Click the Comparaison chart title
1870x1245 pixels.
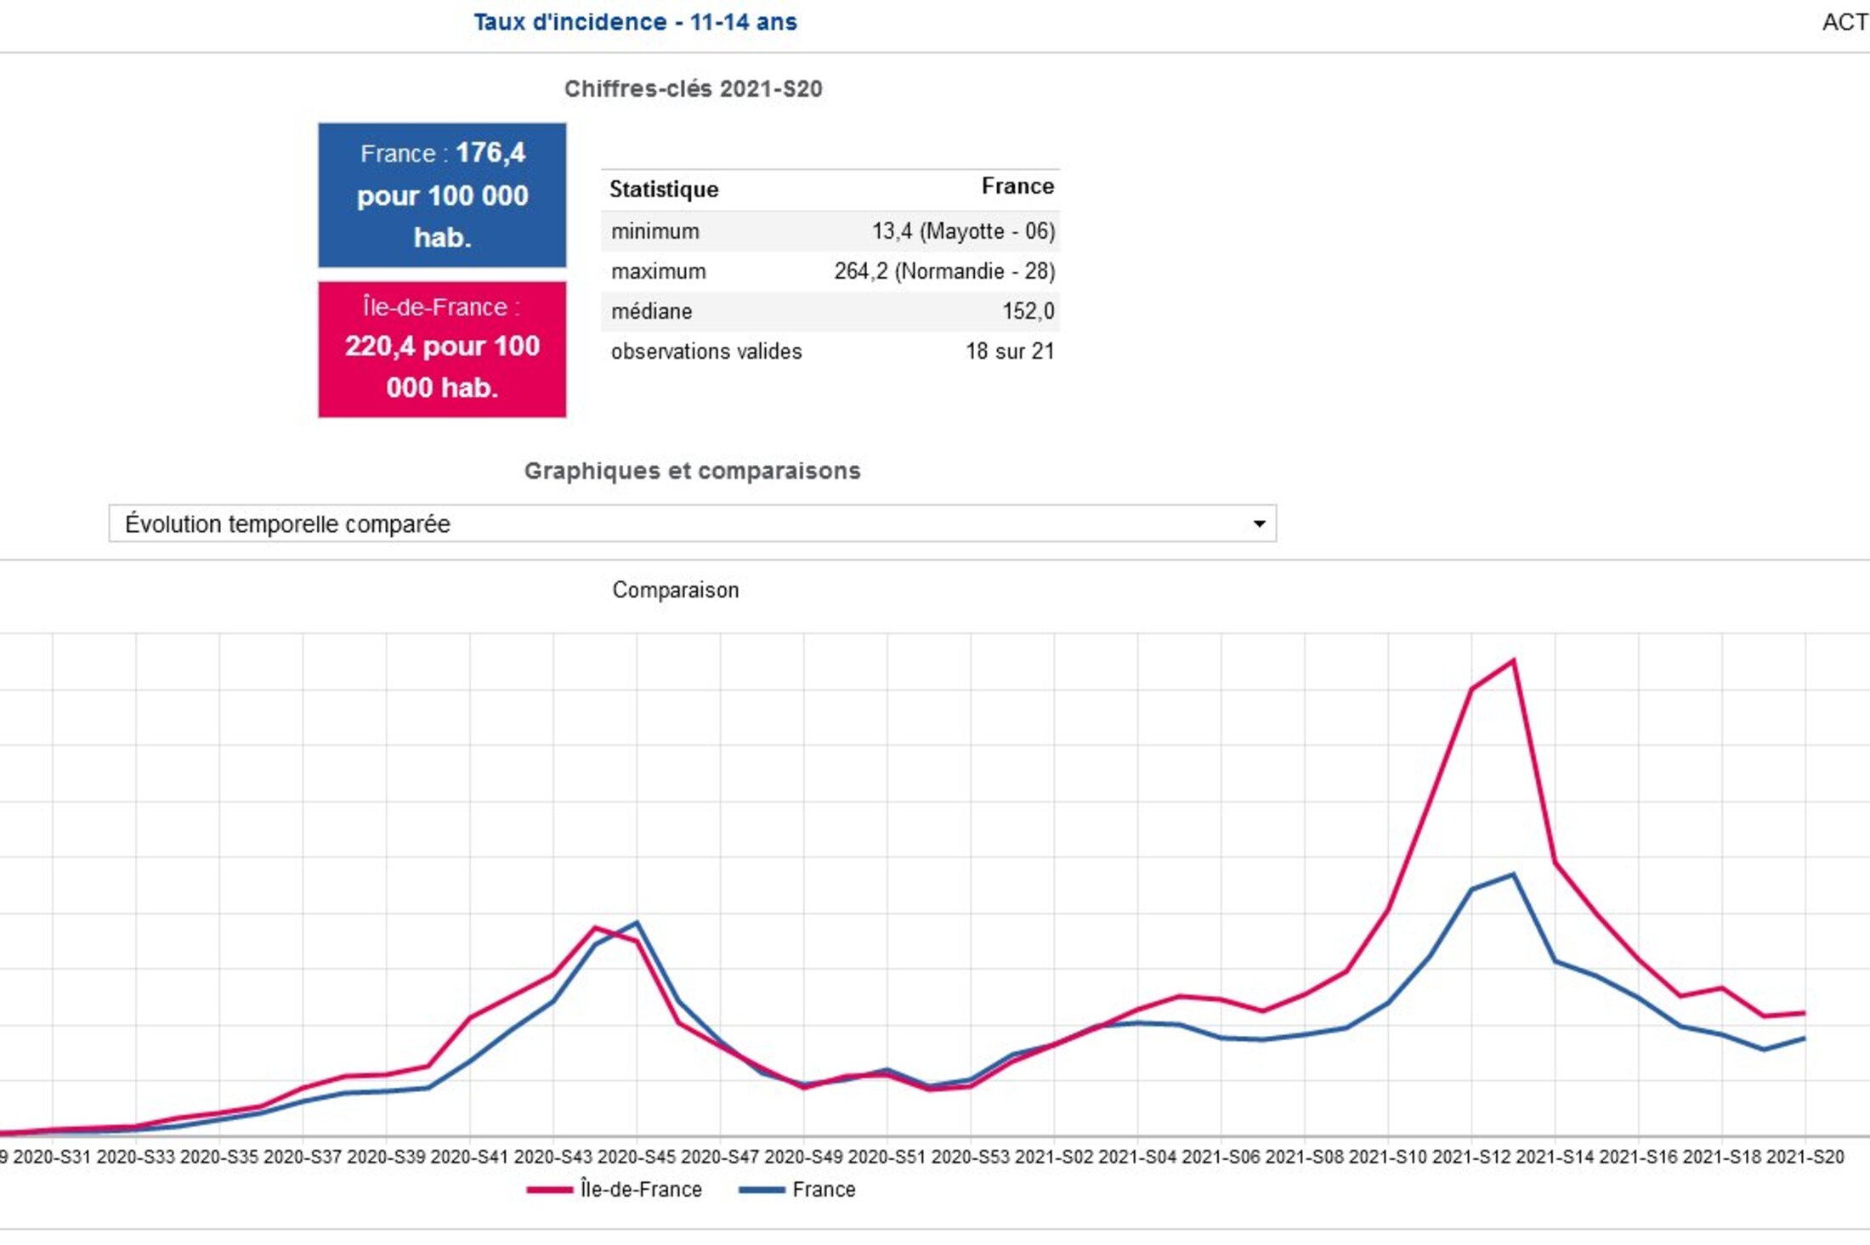(x=675, y=590)
